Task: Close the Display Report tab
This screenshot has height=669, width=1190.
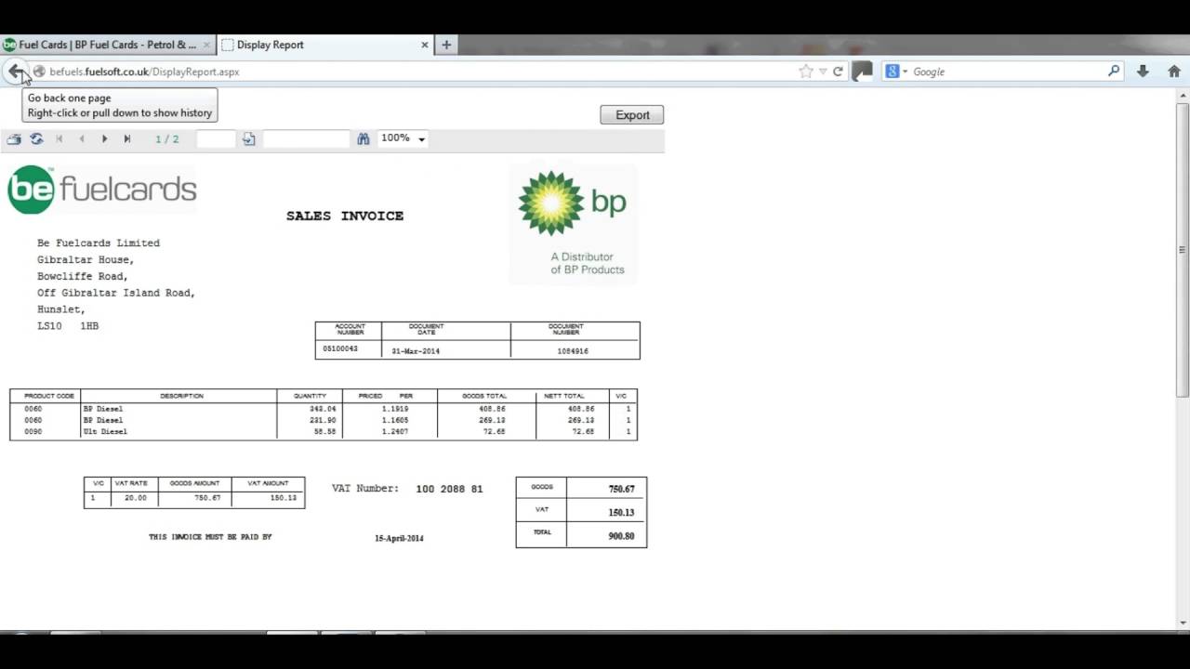Action: click(x=425, y=45)
